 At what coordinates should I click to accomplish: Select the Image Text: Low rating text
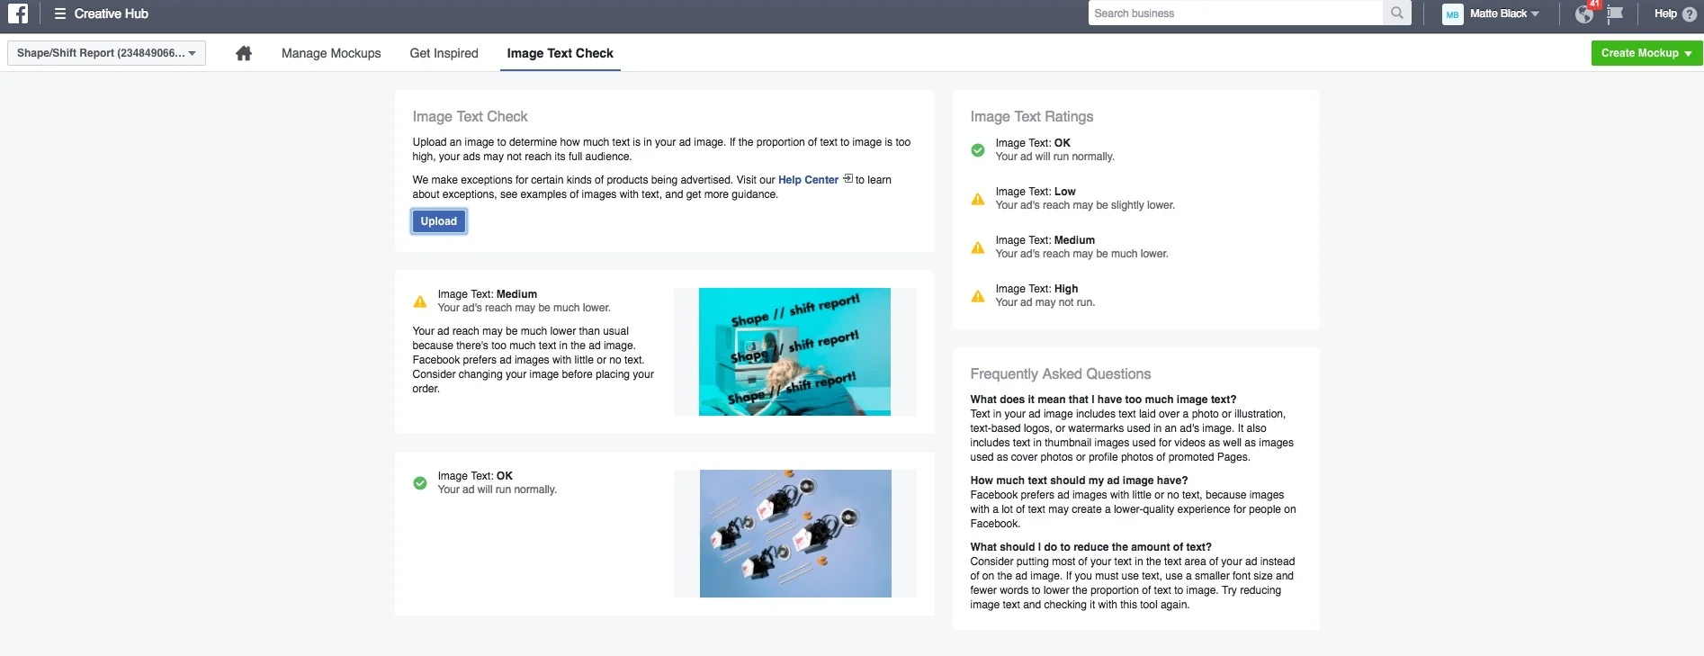[1036, 192]
